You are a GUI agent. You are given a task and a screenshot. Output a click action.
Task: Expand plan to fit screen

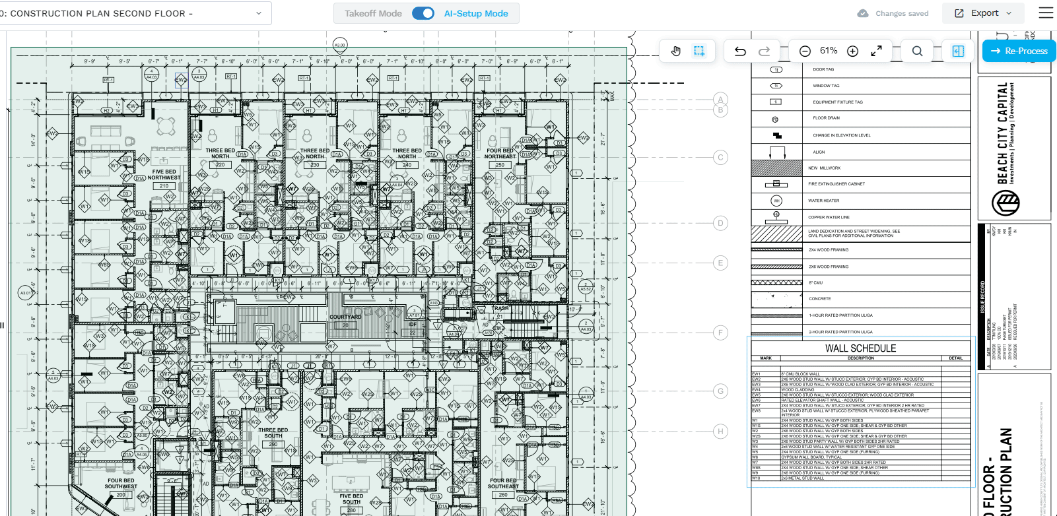point(876,51)
